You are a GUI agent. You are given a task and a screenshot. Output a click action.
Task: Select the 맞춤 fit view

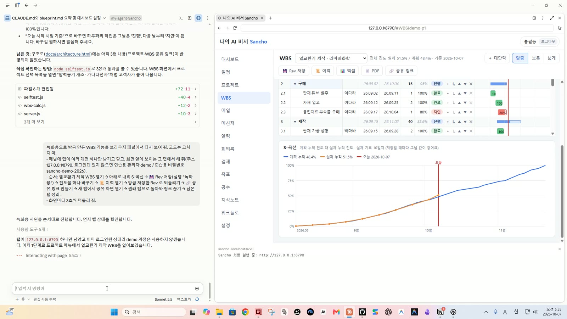coord(520,58)
